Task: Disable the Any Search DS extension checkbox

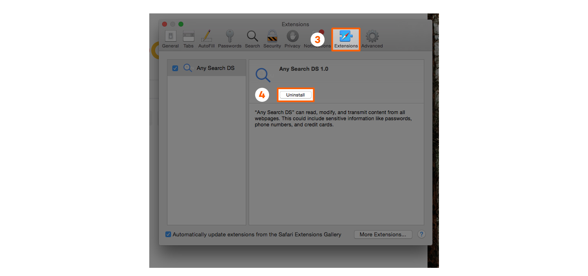Action: [175, 68]
